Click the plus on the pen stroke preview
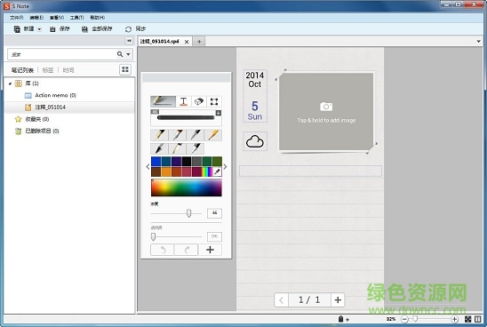 (x=219, y=113)
